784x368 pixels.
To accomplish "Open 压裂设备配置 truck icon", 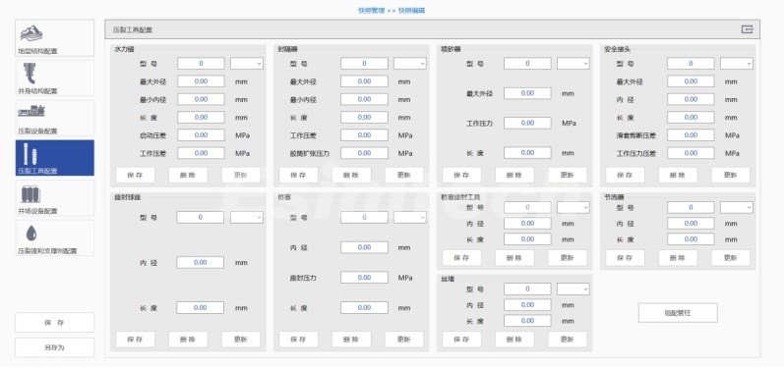I will (32, 111).
